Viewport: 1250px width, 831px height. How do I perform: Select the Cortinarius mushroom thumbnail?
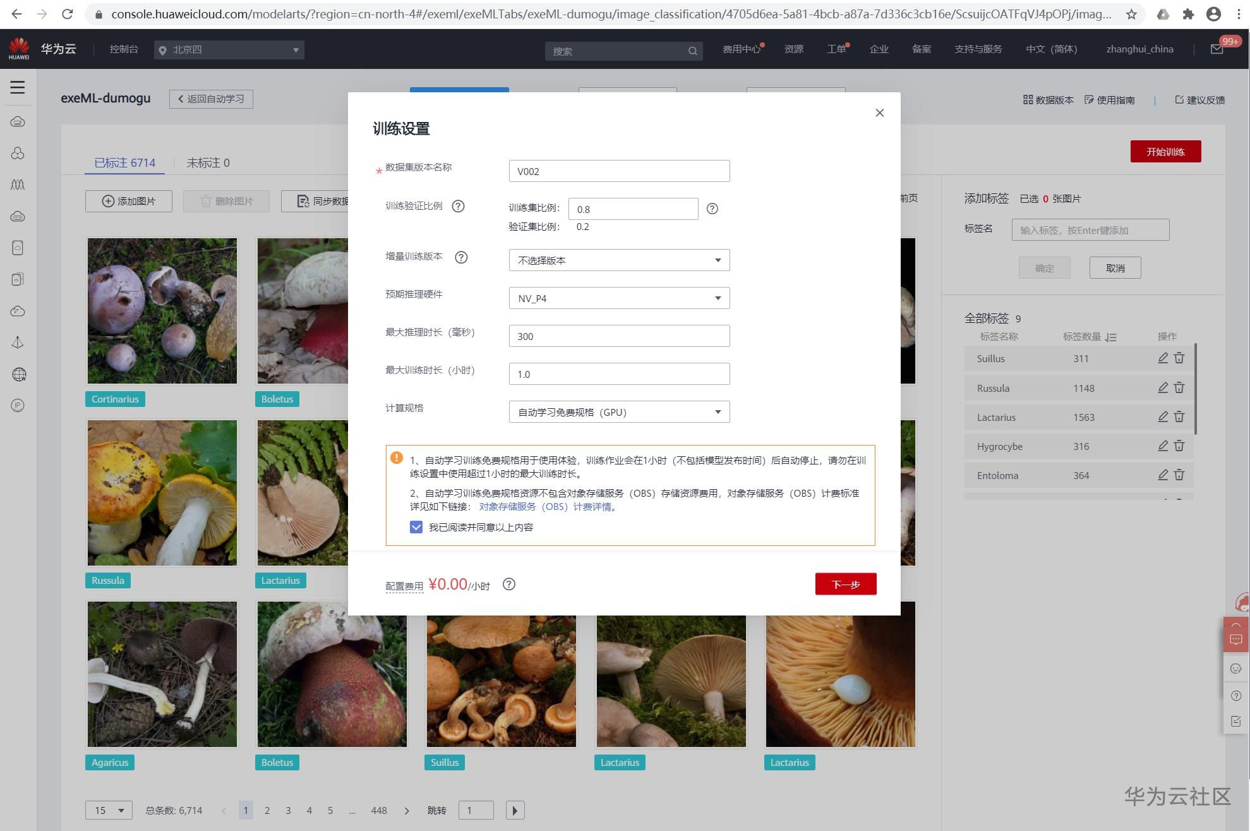[162, 311]
